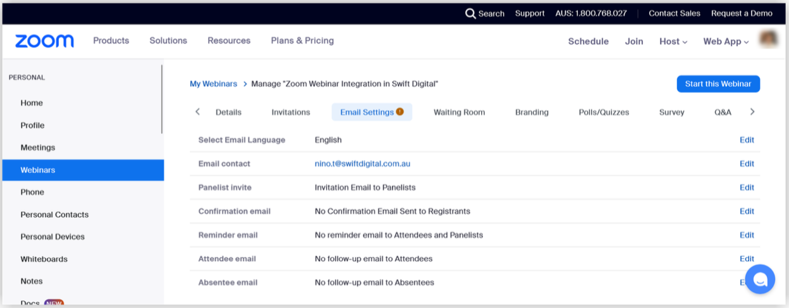Open the Zoom logo home link

pyautogui.click(x=44, y=41)
